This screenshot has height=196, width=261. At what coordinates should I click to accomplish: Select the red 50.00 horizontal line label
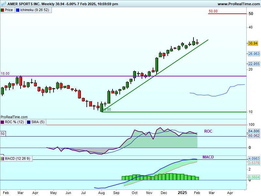[x=213, y=11]
